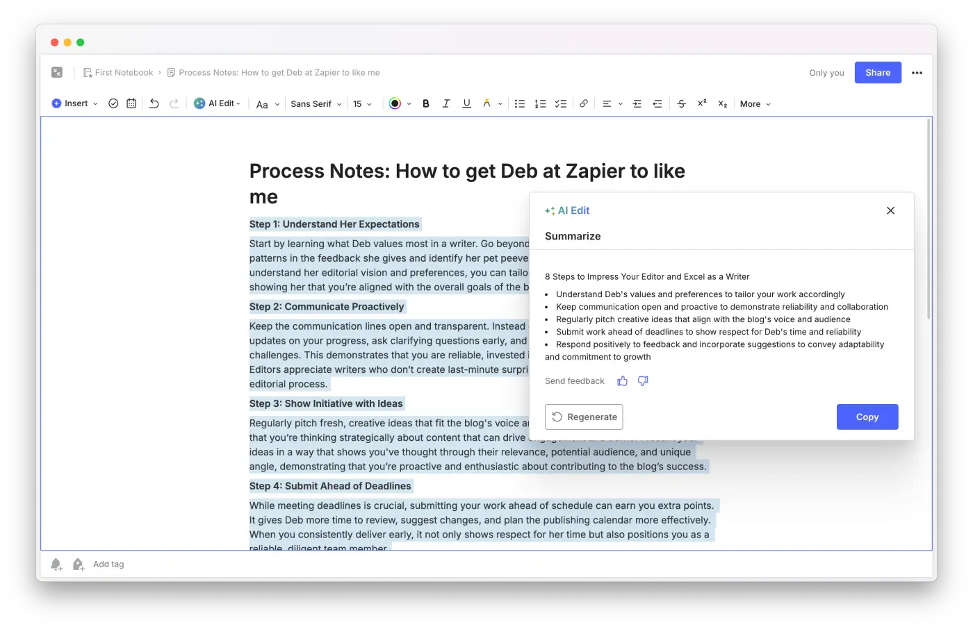Open the font size 15 dropdown

pos(362,104)
